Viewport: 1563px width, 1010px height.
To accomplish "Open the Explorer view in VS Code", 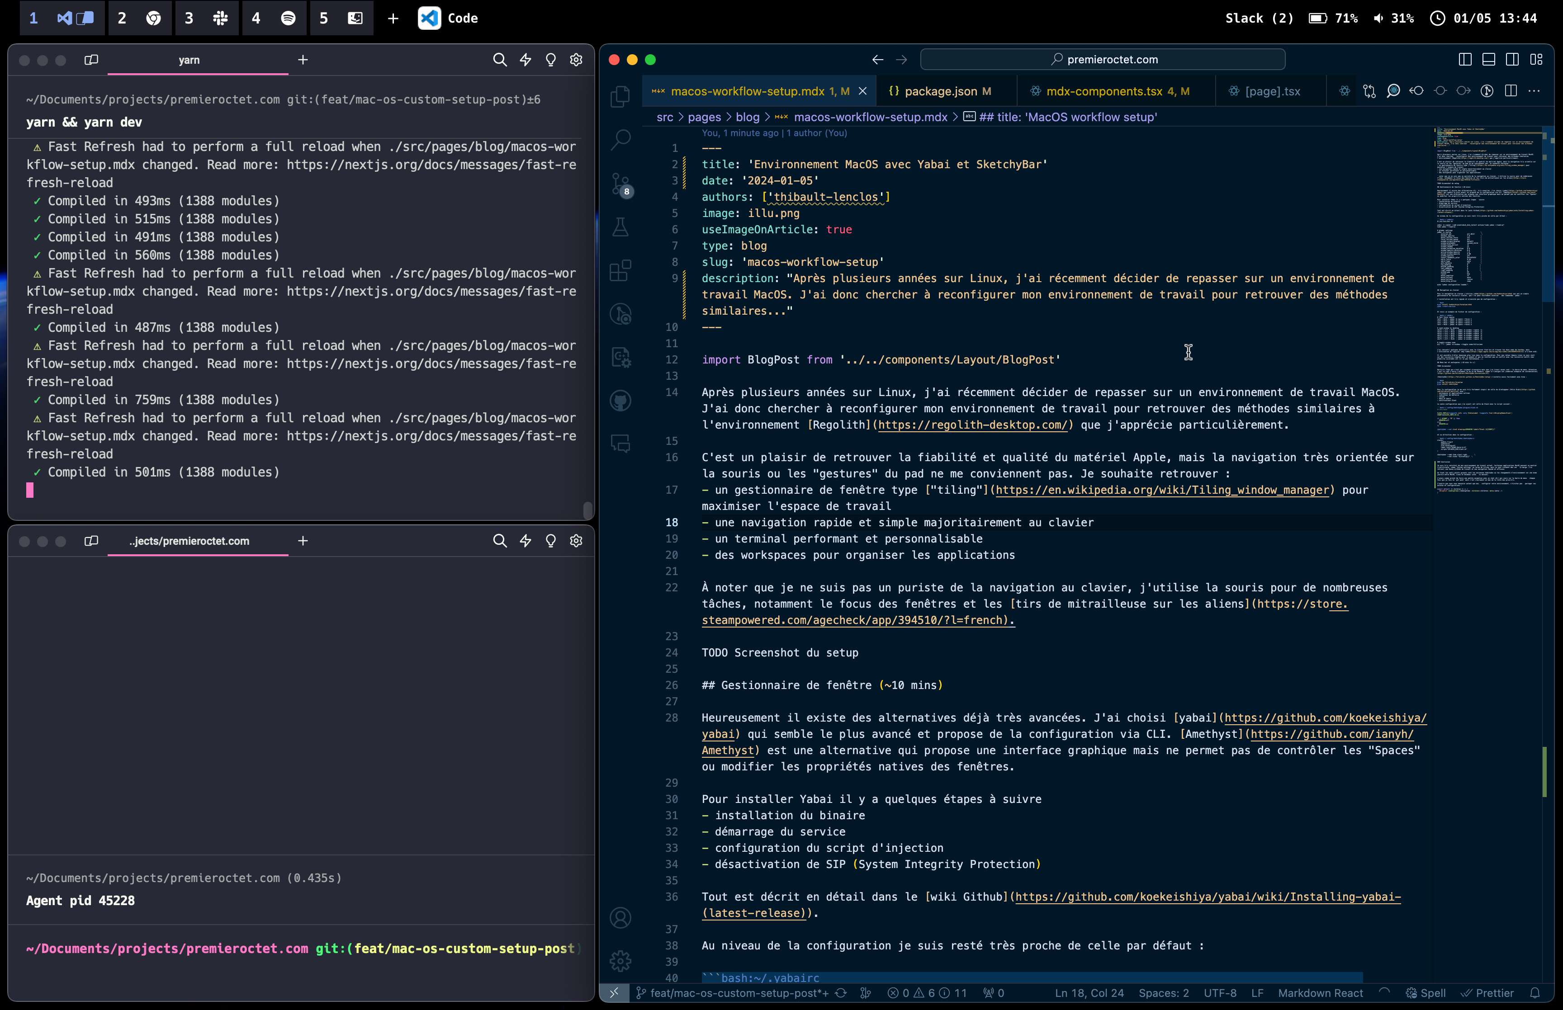I will pyautogui.click(x=620, y=96).
